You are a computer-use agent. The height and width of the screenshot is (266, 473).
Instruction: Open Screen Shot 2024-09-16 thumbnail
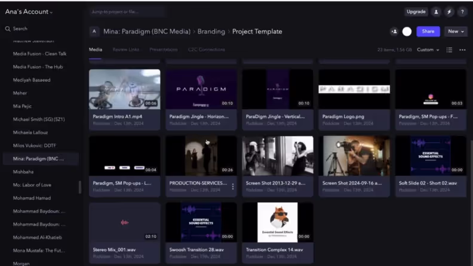[354, 156]
